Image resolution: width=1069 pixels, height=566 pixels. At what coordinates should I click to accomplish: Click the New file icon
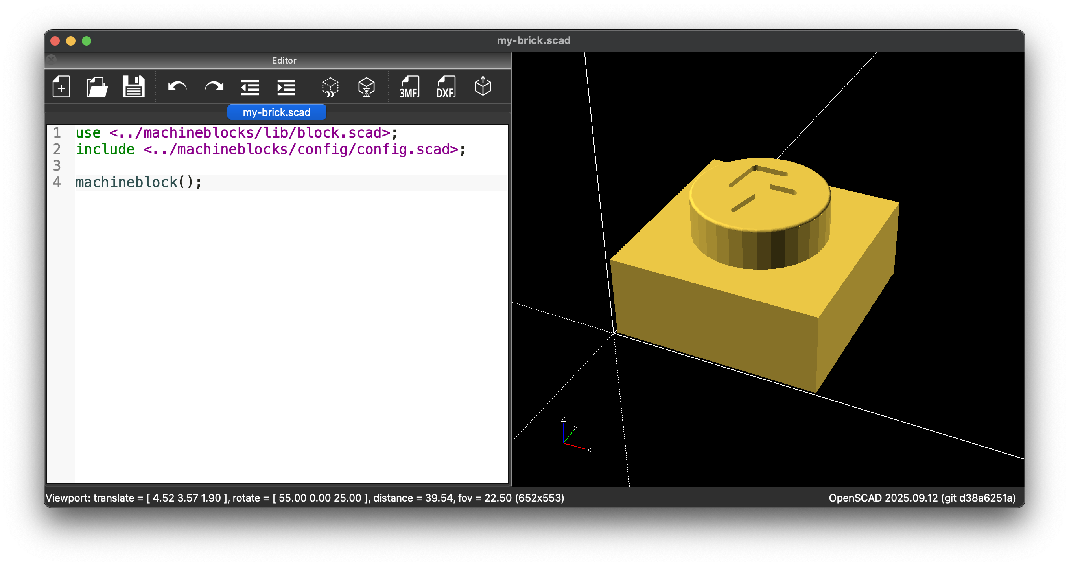(x=61, y=87)
